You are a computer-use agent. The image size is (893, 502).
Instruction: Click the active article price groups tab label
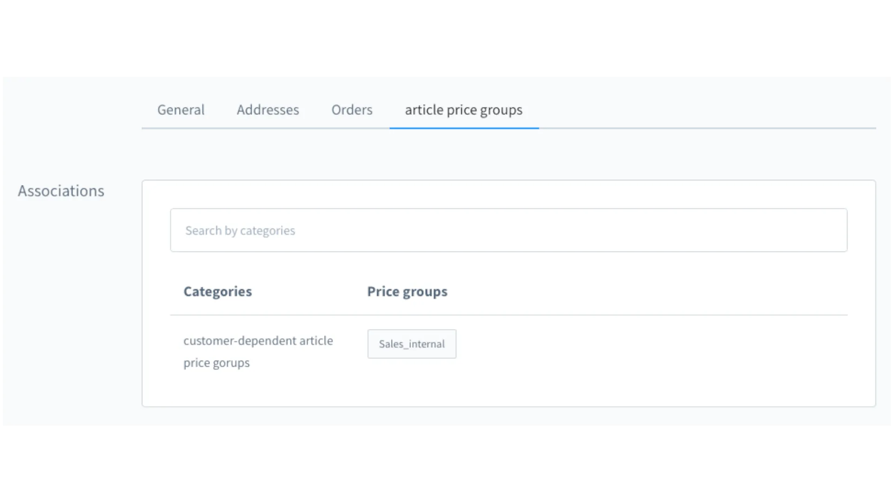click(463, 110)
